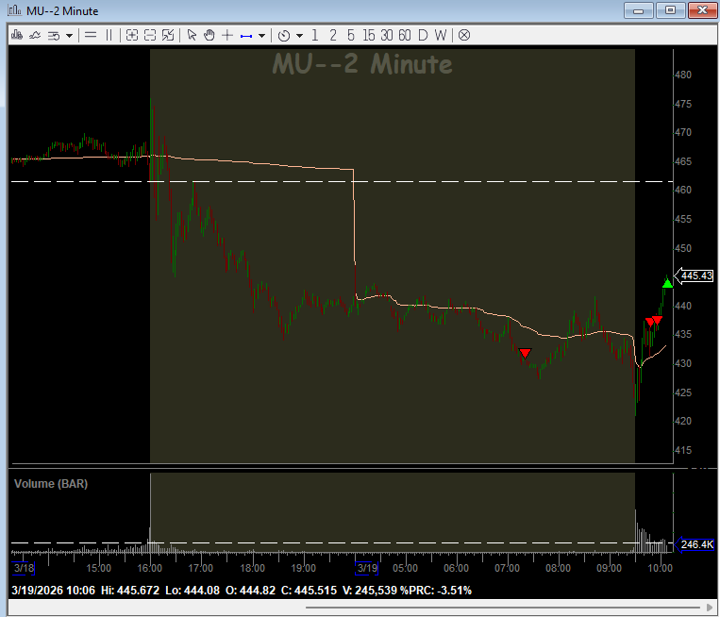Click red down-triangle marker near 07:20
The width and height of the screenshot is (720, 617).
point(525,353)
